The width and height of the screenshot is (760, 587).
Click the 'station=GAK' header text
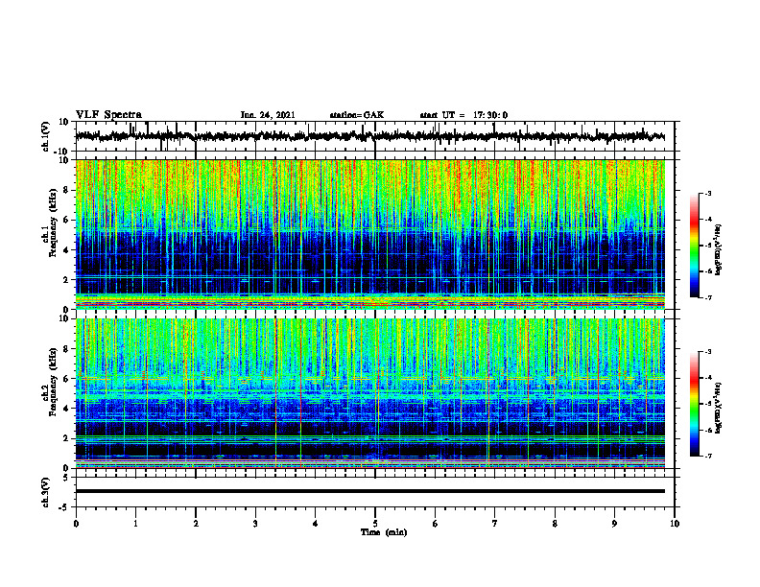point(357,115)
